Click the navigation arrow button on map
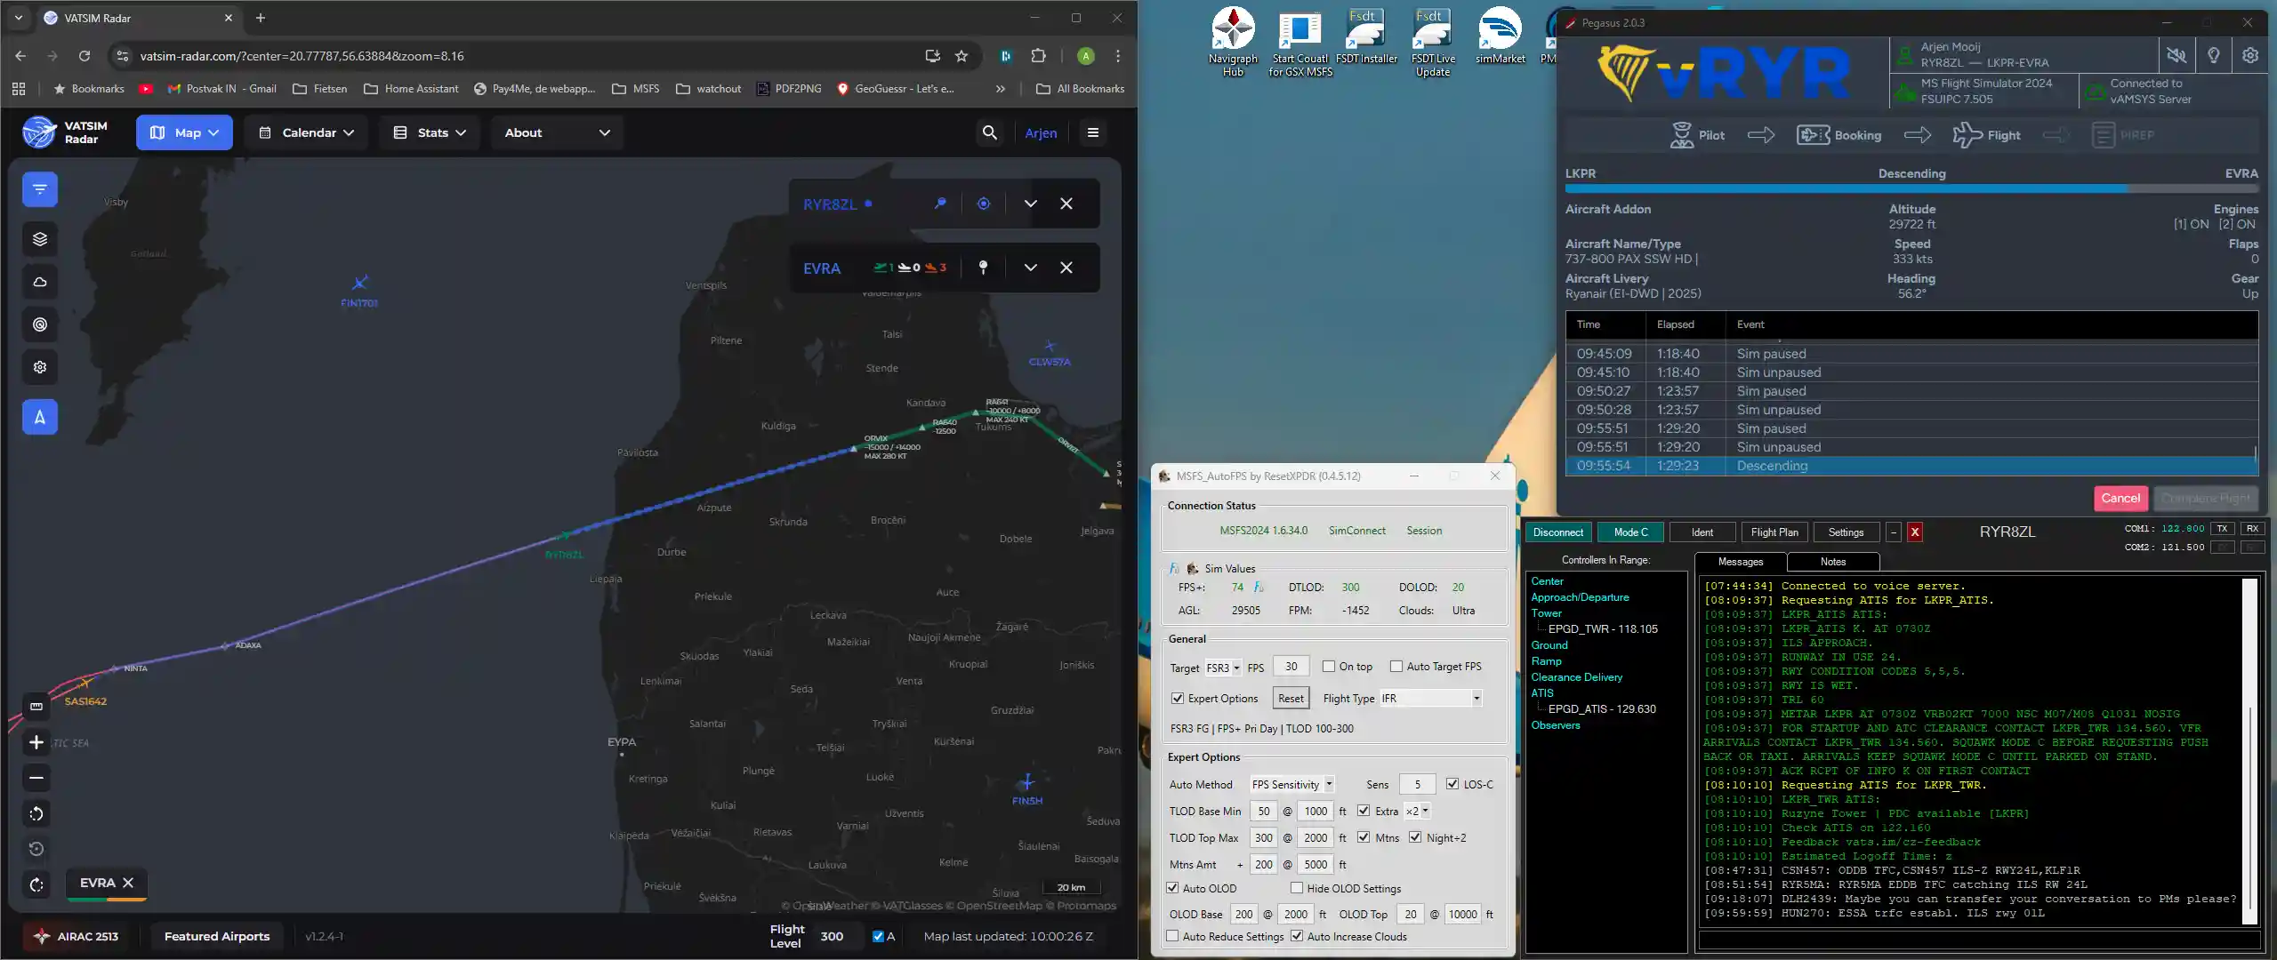This screenshot has width=2277, height=960. click(x=40, y=417)
